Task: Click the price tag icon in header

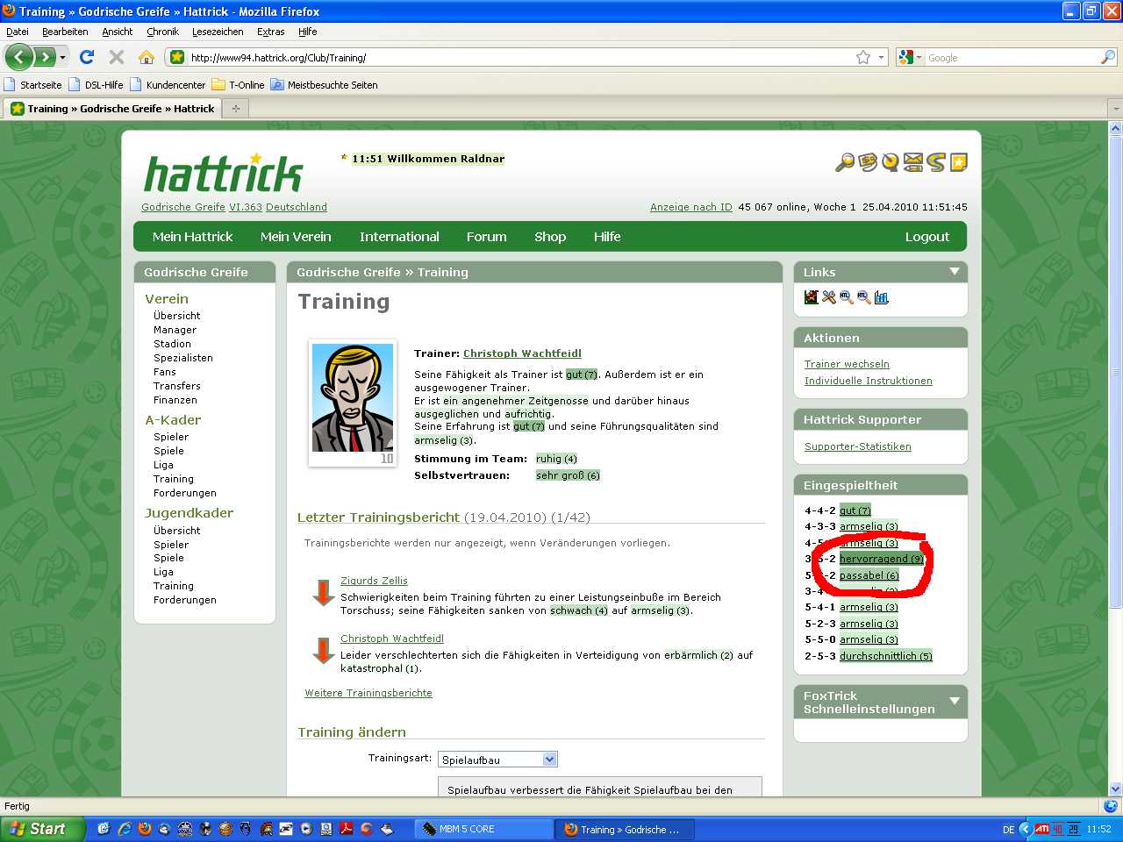Action: click(868, 162)
